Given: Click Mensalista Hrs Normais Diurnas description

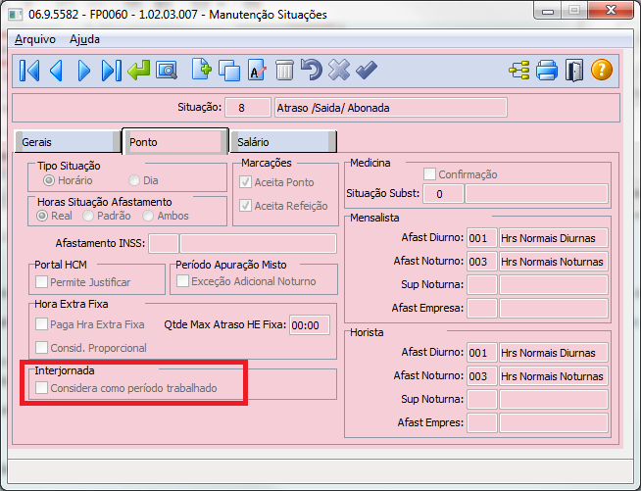Looking at the screenshot, I should pyautogui.click(x=554, y=238).
